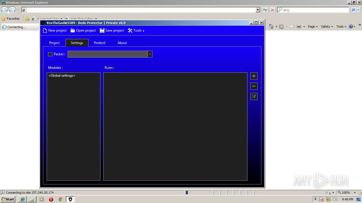Open the IE Safety menu

[327, 27]
